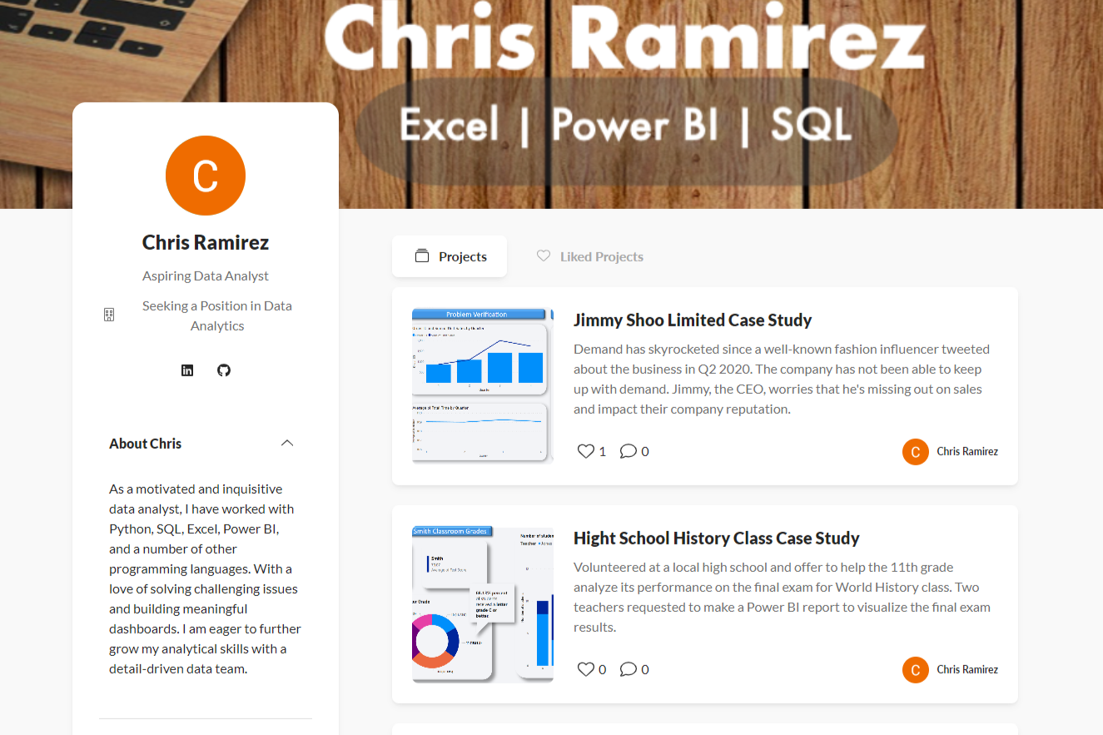Collapse the About Chris section
Image resolution: width=1103 pixels, height=735 pixels.
287,443
